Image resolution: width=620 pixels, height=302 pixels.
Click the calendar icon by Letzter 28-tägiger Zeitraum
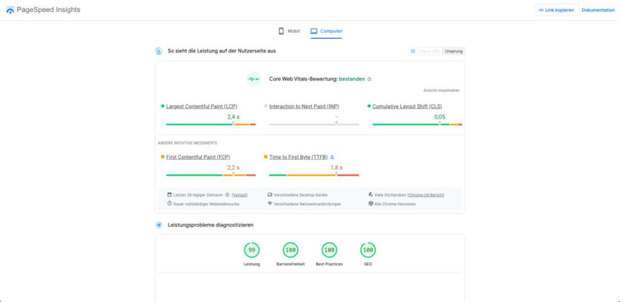[170, 195]
